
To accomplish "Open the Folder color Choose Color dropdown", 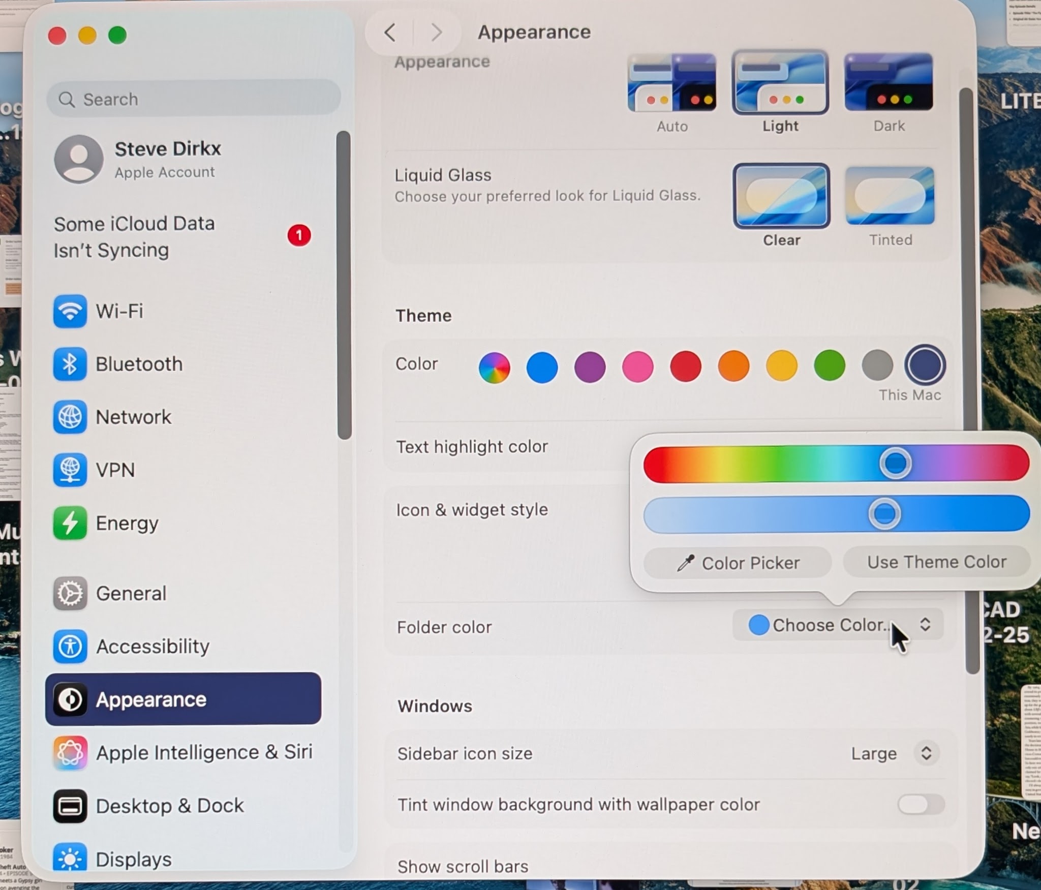I will [838, 625].
